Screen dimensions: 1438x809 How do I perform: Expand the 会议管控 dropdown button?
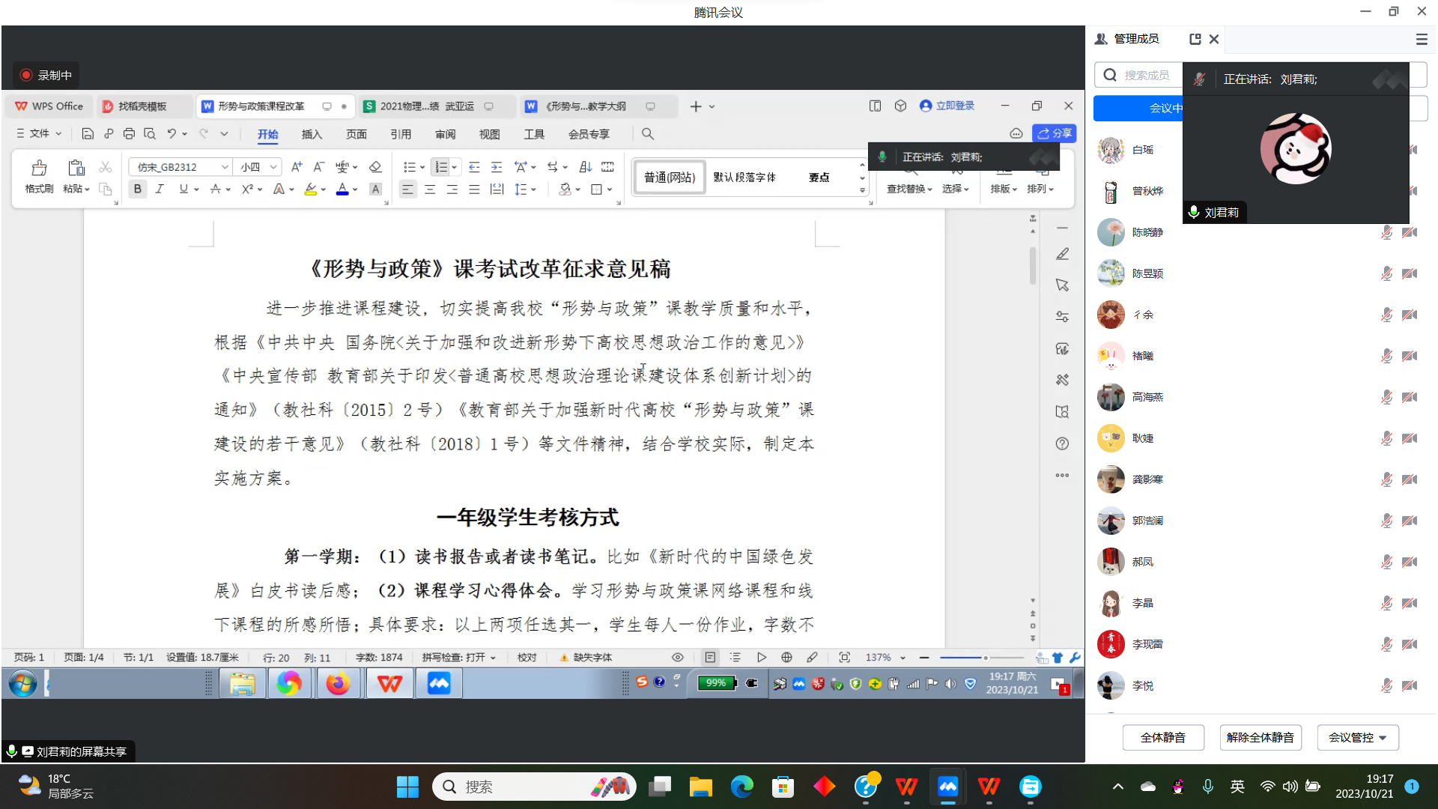[x=1358, y=737]
